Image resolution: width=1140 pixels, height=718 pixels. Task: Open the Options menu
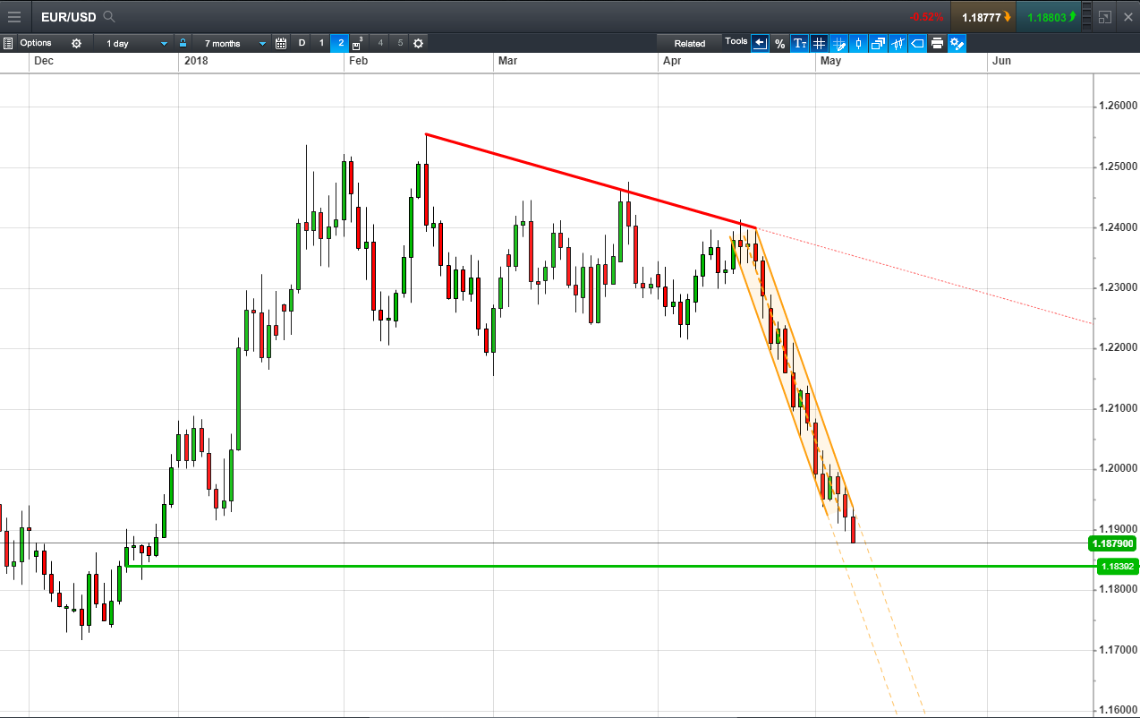pyautogui.click(x=36, y=43)
